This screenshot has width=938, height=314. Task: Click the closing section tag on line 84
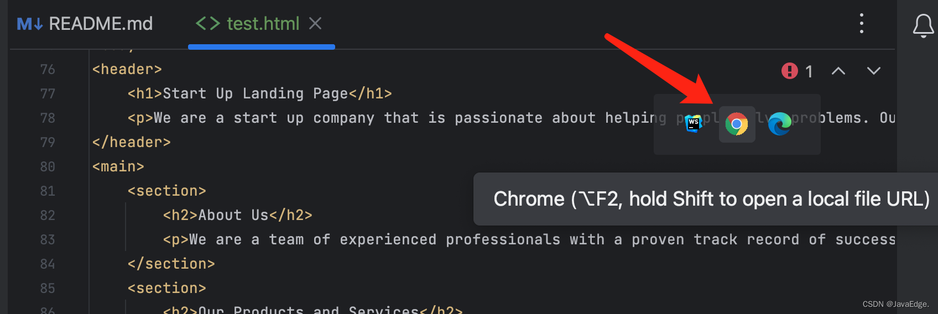coord(171,264)
